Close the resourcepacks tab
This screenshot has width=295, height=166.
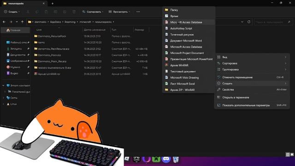[x=44, y=3]
